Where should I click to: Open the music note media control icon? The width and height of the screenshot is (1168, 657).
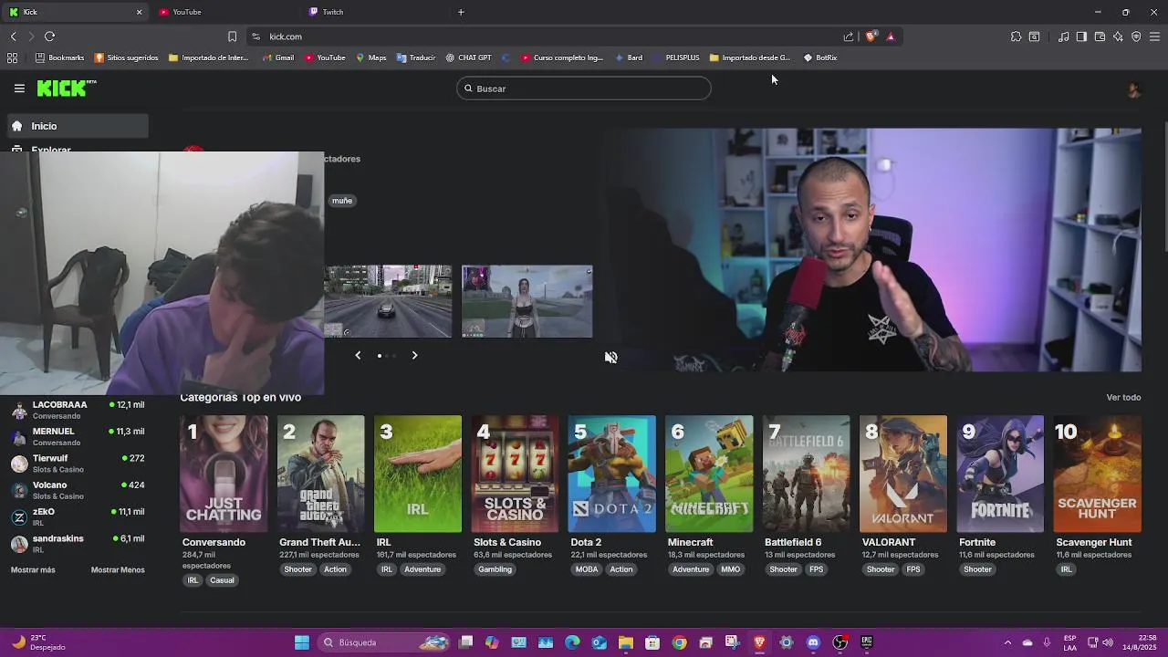[x=1063, y=36]
